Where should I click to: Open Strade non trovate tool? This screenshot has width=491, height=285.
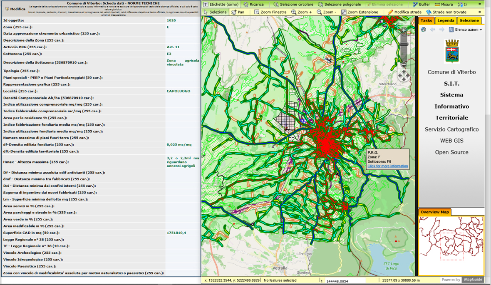coord(446,12)
